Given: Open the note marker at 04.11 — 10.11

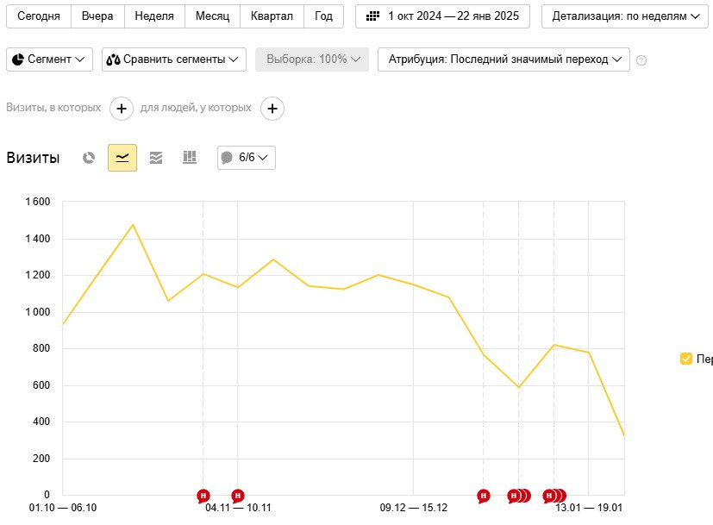Looking at the screenshot, I should [x=238, y=496].
